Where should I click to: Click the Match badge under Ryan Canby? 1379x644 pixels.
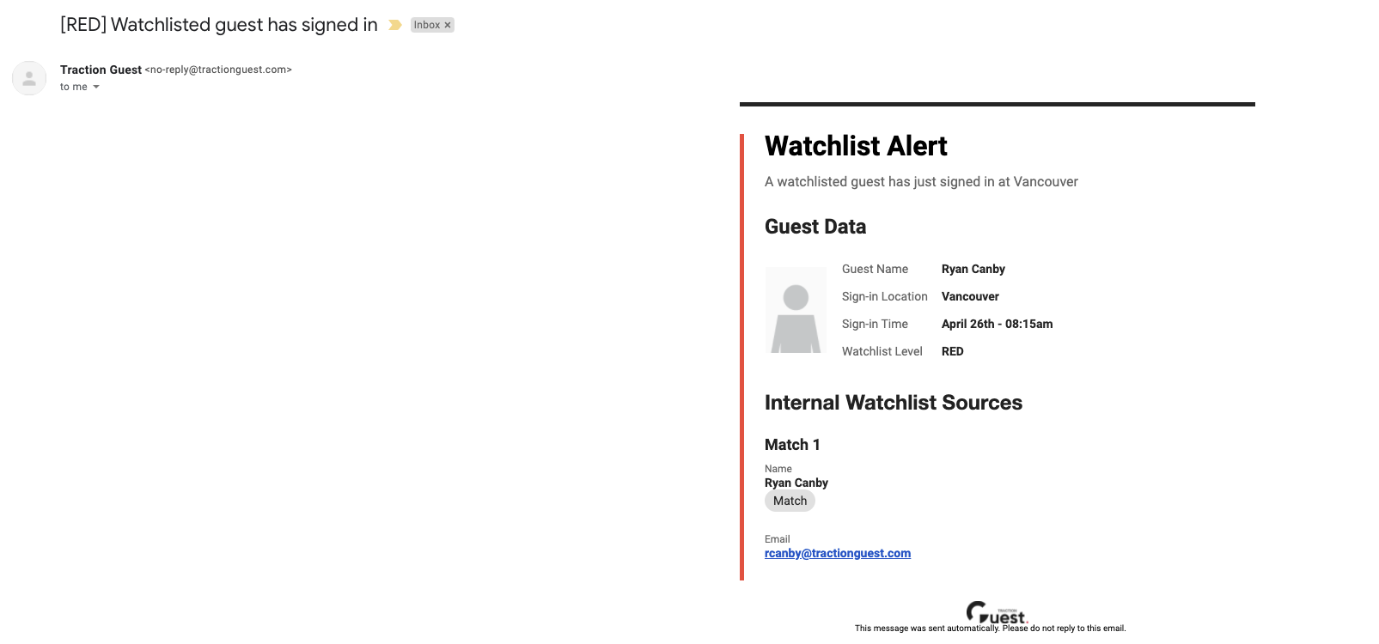(790, 501)
